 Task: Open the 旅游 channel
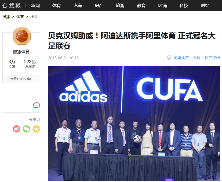coord(120,6)
